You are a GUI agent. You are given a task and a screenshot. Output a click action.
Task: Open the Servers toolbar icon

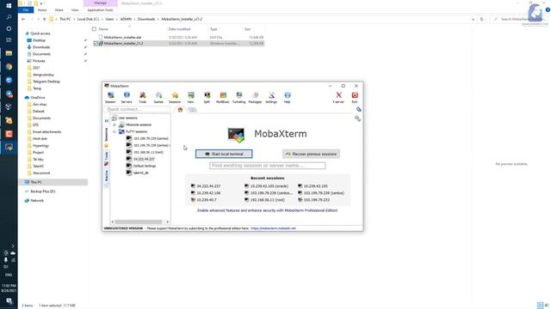127,97
